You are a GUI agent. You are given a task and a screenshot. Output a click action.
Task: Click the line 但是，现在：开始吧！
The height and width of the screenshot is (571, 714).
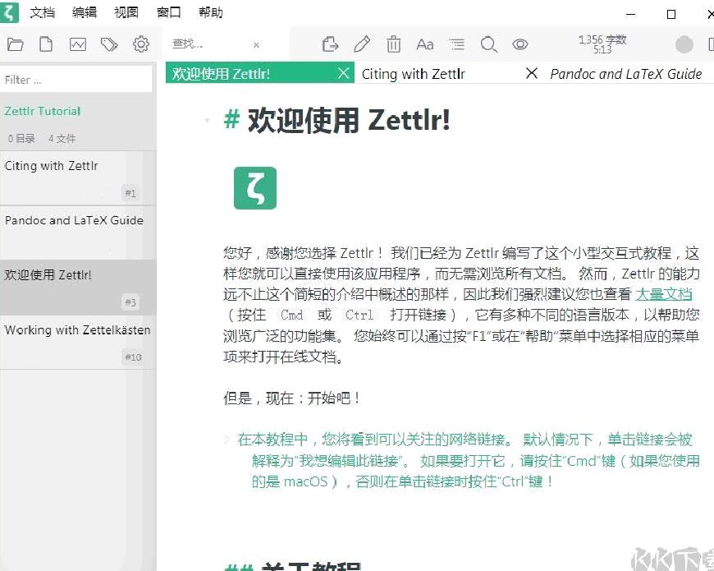[291, 398]
